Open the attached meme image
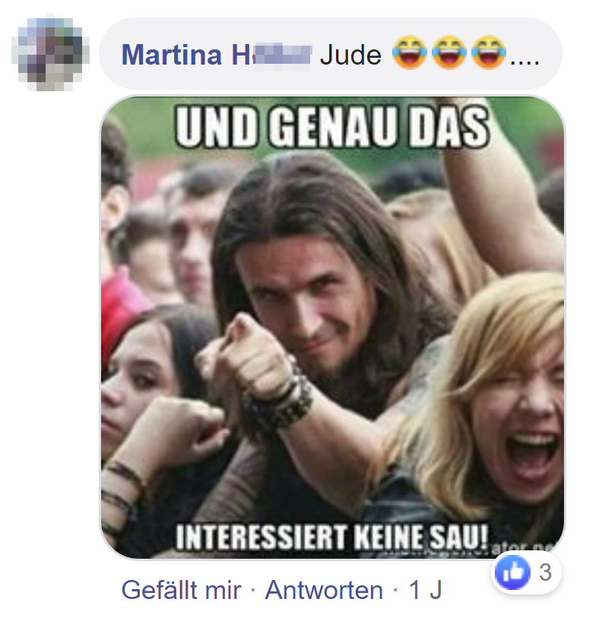Image resolution: width=599 pixels, height=618 pixels. click(x=333, y=327)
